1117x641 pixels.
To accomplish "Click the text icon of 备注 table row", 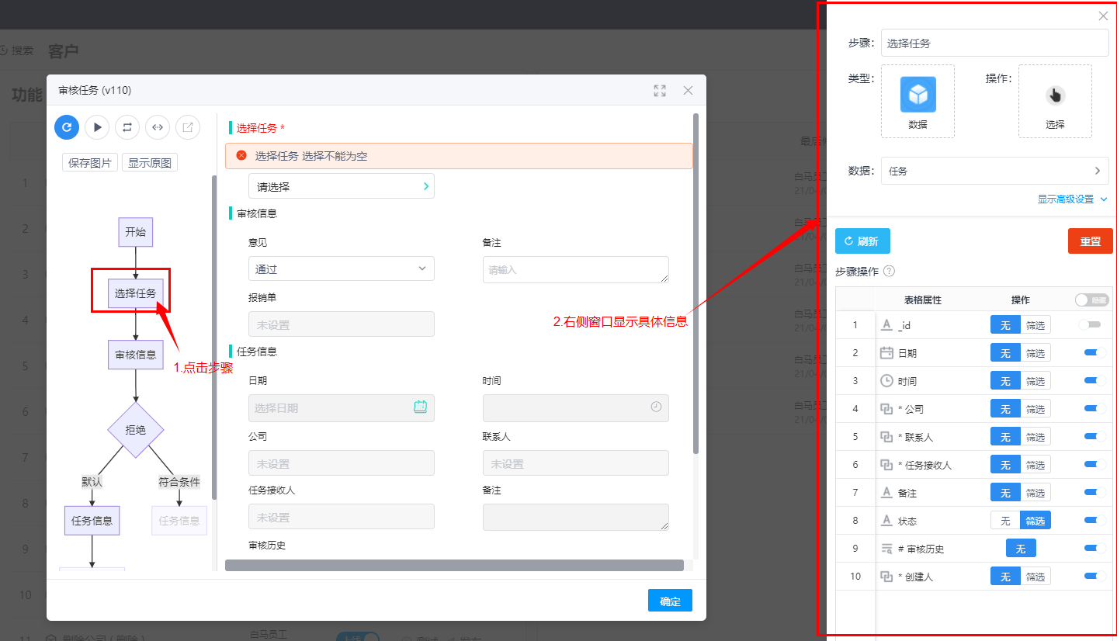I will pyautogui.click(x=886, y=493).
